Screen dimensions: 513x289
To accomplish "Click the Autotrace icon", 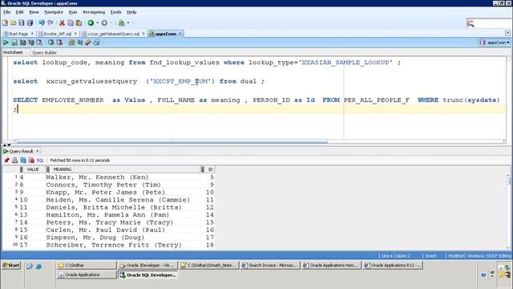I will [x=31, y=43].
